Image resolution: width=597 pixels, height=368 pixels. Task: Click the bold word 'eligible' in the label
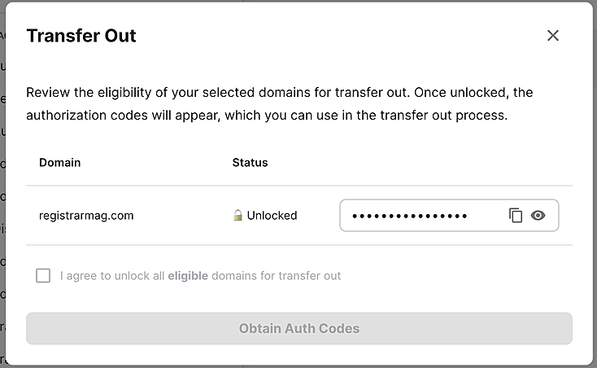click(x=188, y=276)
